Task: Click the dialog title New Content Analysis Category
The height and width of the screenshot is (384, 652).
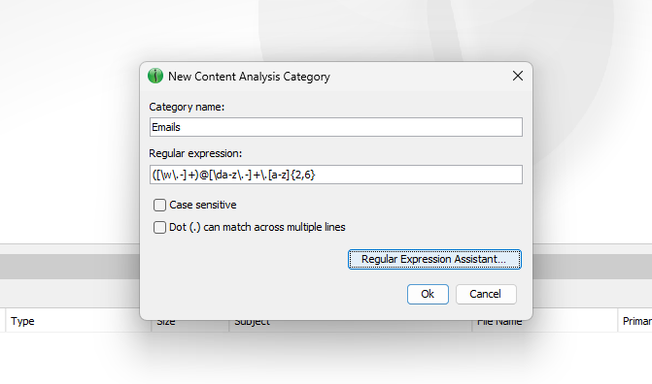Action: pos(249,77)
